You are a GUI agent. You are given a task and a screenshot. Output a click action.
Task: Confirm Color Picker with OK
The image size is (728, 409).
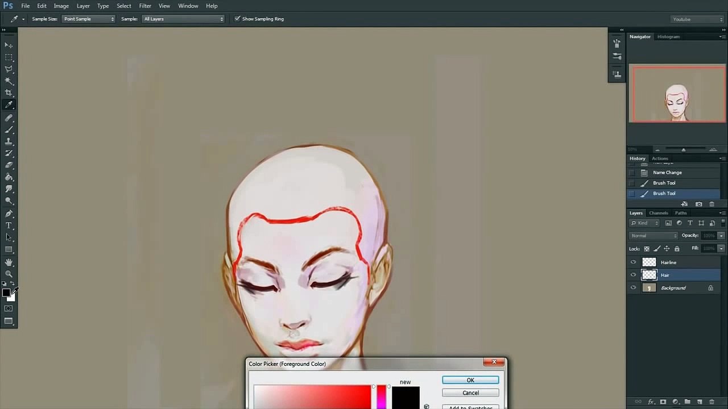point(470,380)
